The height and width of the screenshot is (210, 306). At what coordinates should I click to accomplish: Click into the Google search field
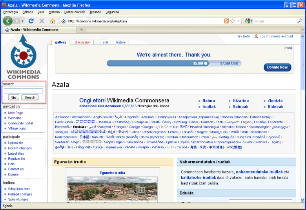pos(275,21)
